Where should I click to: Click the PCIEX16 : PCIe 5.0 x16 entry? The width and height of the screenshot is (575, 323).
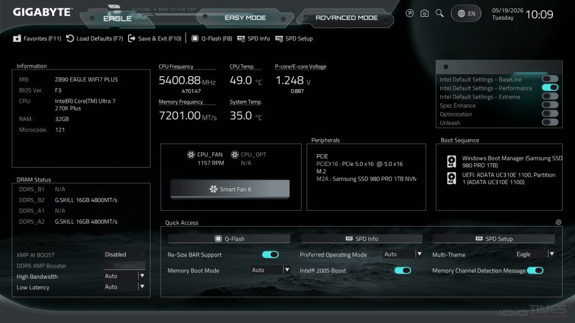(x=359, y=164)
